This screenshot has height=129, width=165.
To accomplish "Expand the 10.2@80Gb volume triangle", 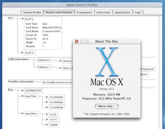I will [47, 97].
